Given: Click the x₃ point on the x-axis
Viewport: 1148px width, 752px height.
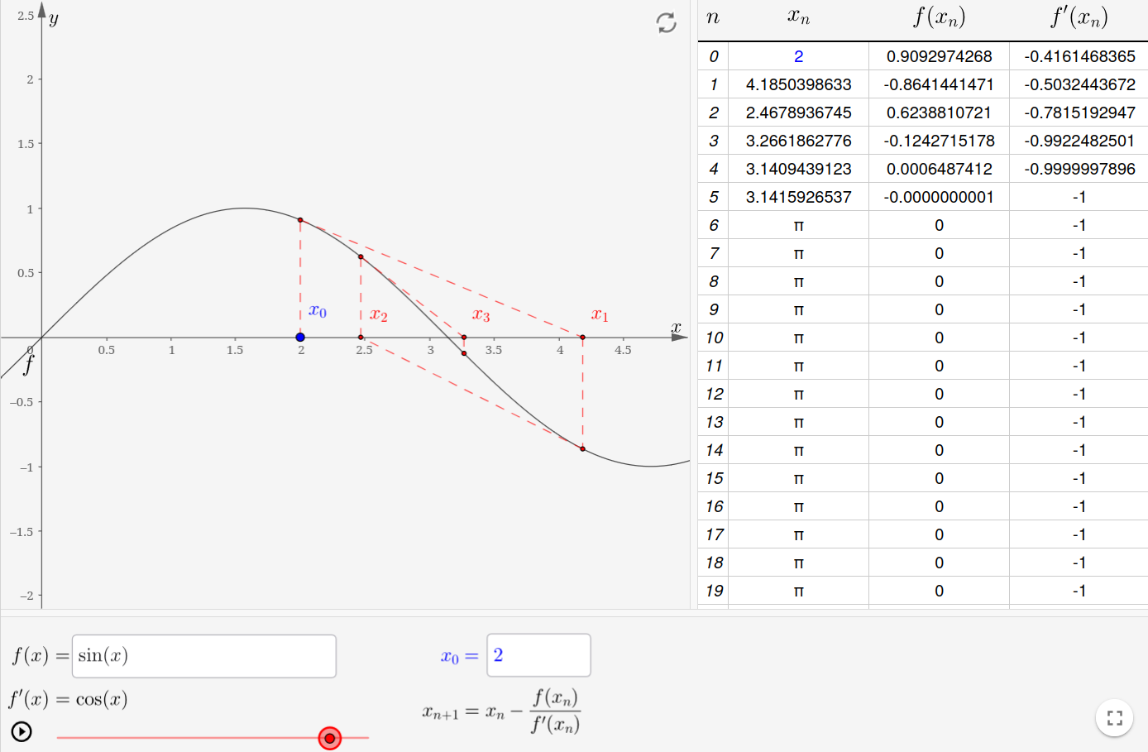Looking at the screenshot, I should coord(464,338).
